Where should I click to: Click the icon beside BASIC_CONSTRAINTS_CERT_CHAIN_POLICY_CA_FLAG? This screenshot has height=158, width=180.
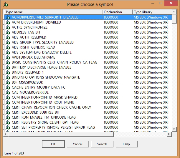pyautogui.click(x=8, y=62)
